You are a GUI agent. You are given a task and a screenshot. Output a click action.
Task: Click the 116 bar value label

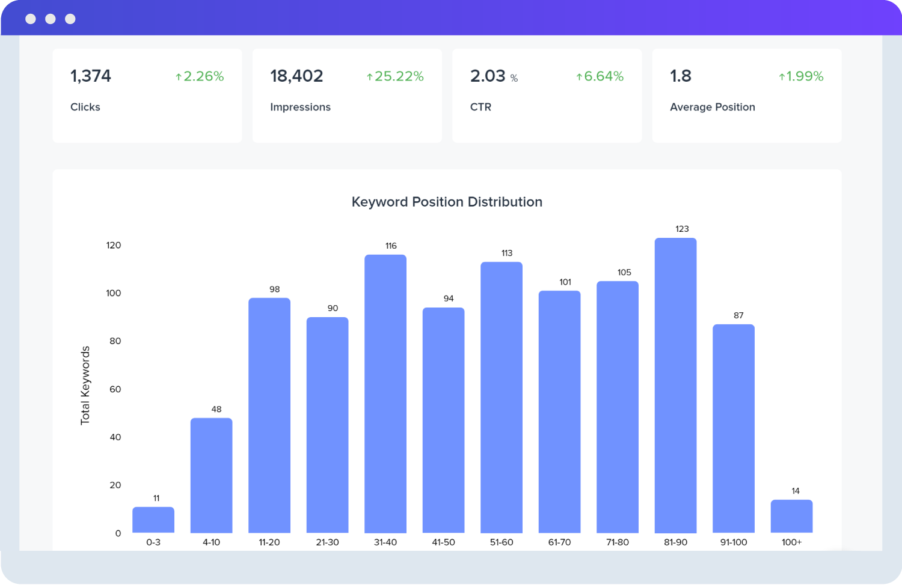coord(391,246)
